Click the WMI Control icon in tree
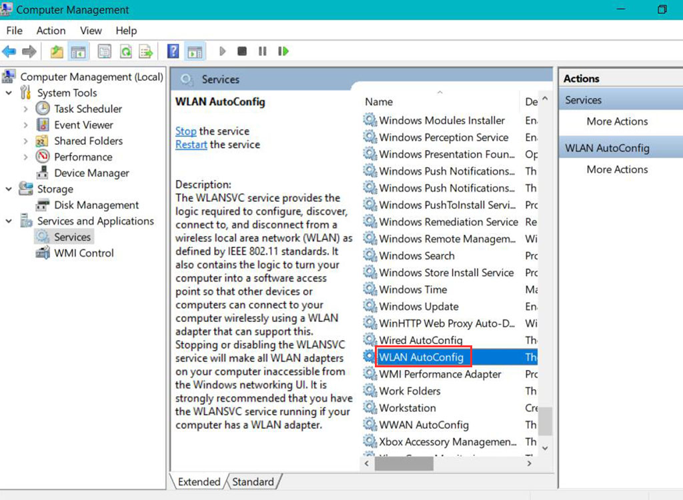683x500 pixels. [43, 253]
